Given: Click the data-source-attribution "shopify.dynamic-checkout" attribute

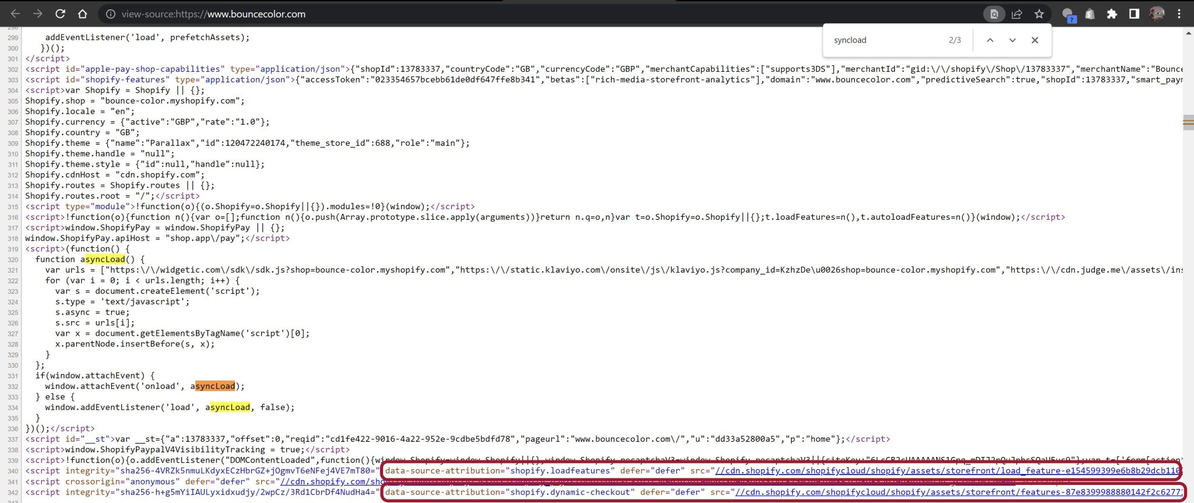Looking at the screenshot, I should coord(510,492).
